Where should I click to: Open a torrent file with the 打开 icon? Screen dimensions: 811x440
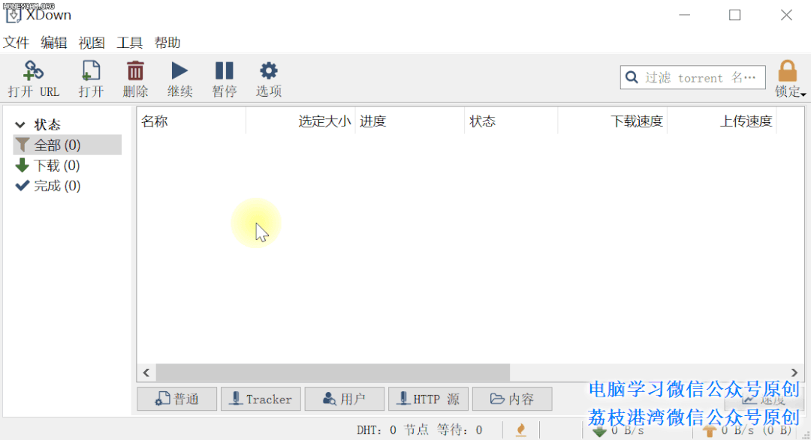point(91,70)
